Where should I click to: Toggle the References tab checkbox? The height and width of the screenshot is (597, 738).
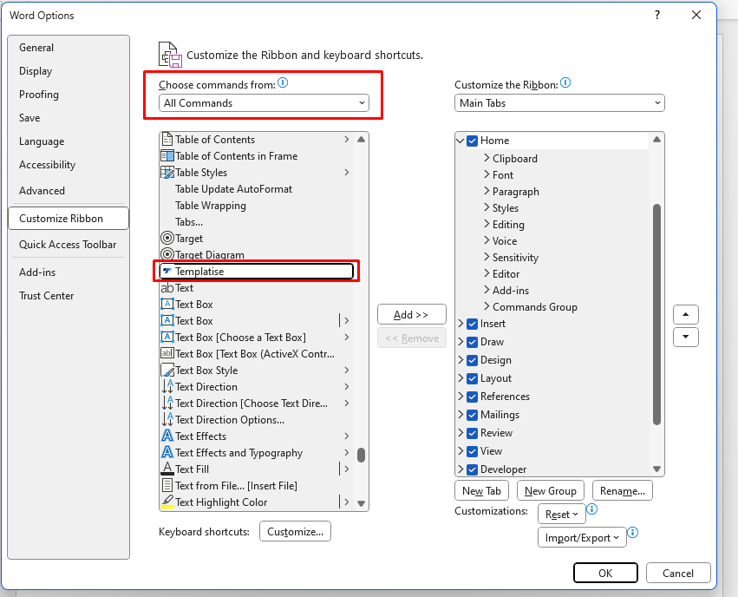pyautogui.click(x=472, y=397)
